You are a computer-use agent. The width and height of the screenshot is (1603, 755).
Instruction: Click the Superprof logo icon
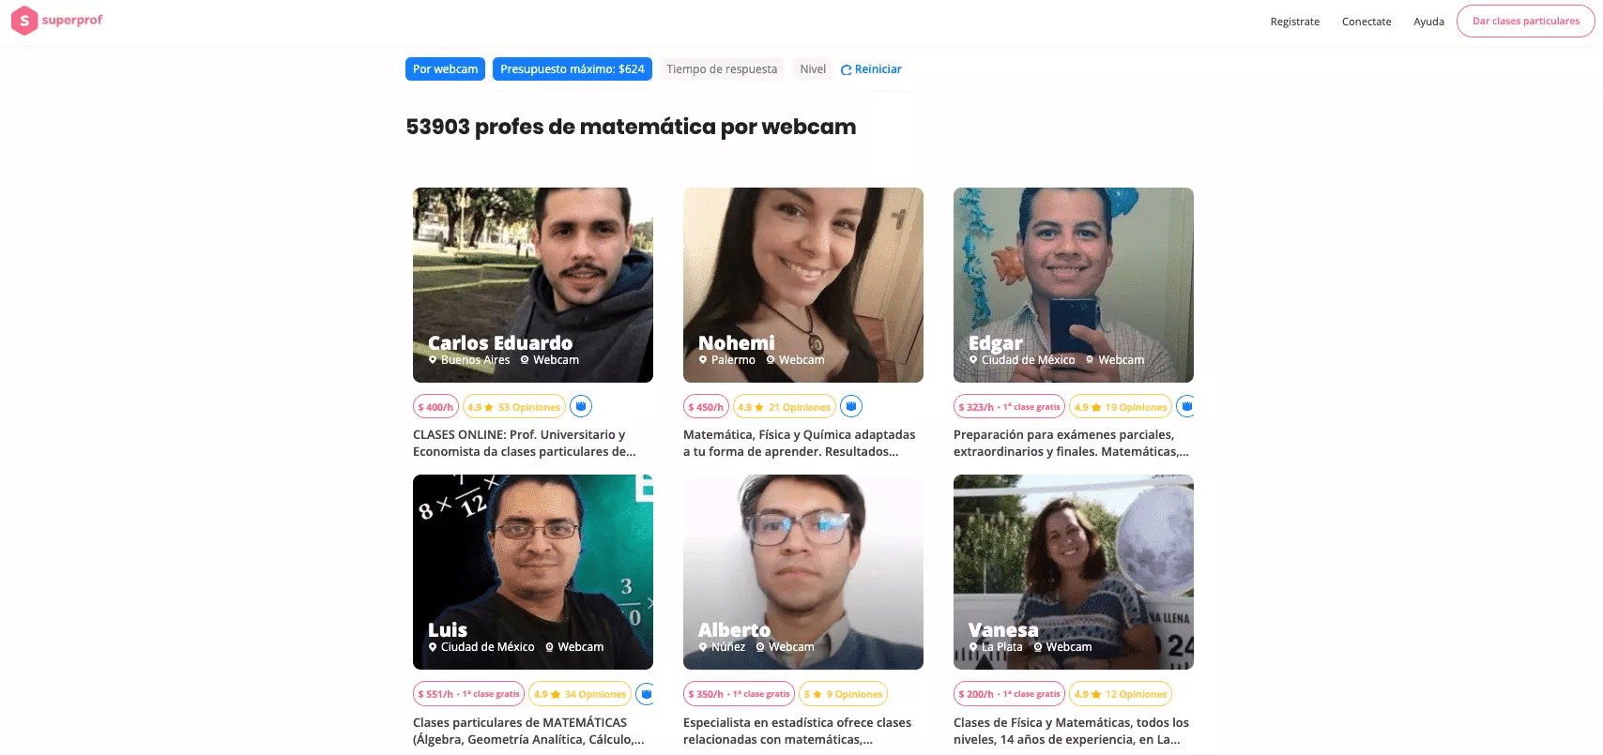pyautogui.click(x=24, y=20)
